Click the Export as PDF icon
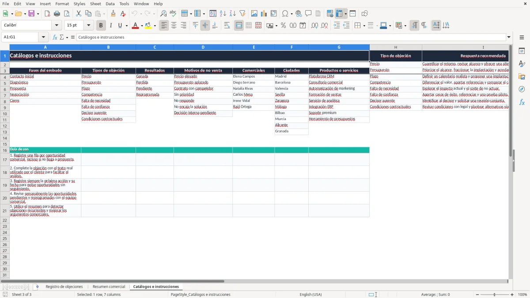 pos(47,14)
